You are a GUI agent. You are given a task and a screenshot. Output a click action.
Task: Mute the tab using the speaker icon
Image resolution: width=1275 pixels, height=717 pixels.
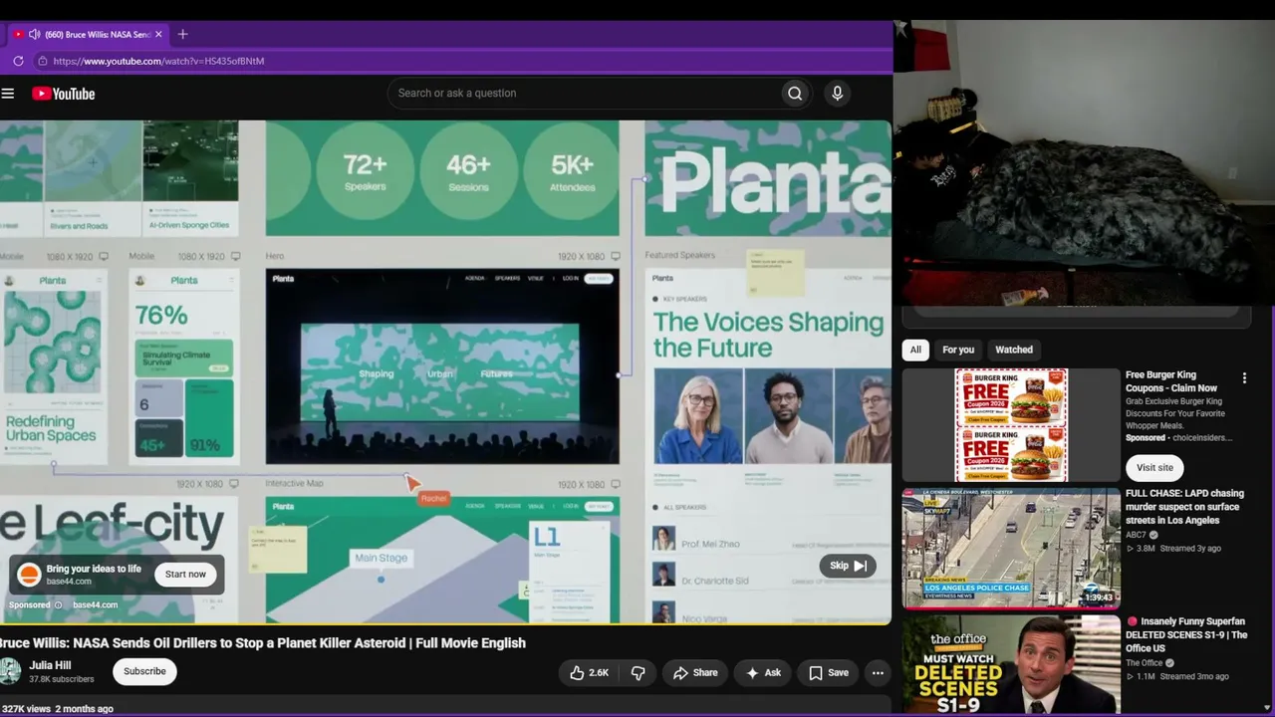34,34
